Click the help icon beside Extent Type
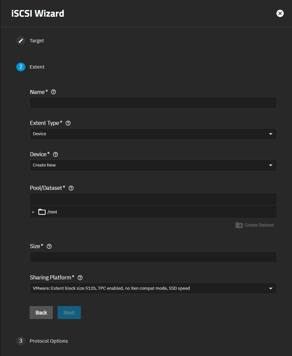This screenshot has width=292, height=356. [68, 123]
